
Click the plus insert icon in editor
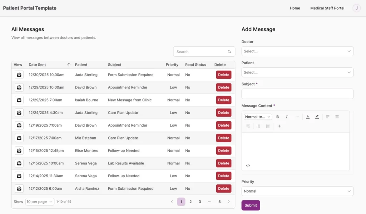coord(280,126)
